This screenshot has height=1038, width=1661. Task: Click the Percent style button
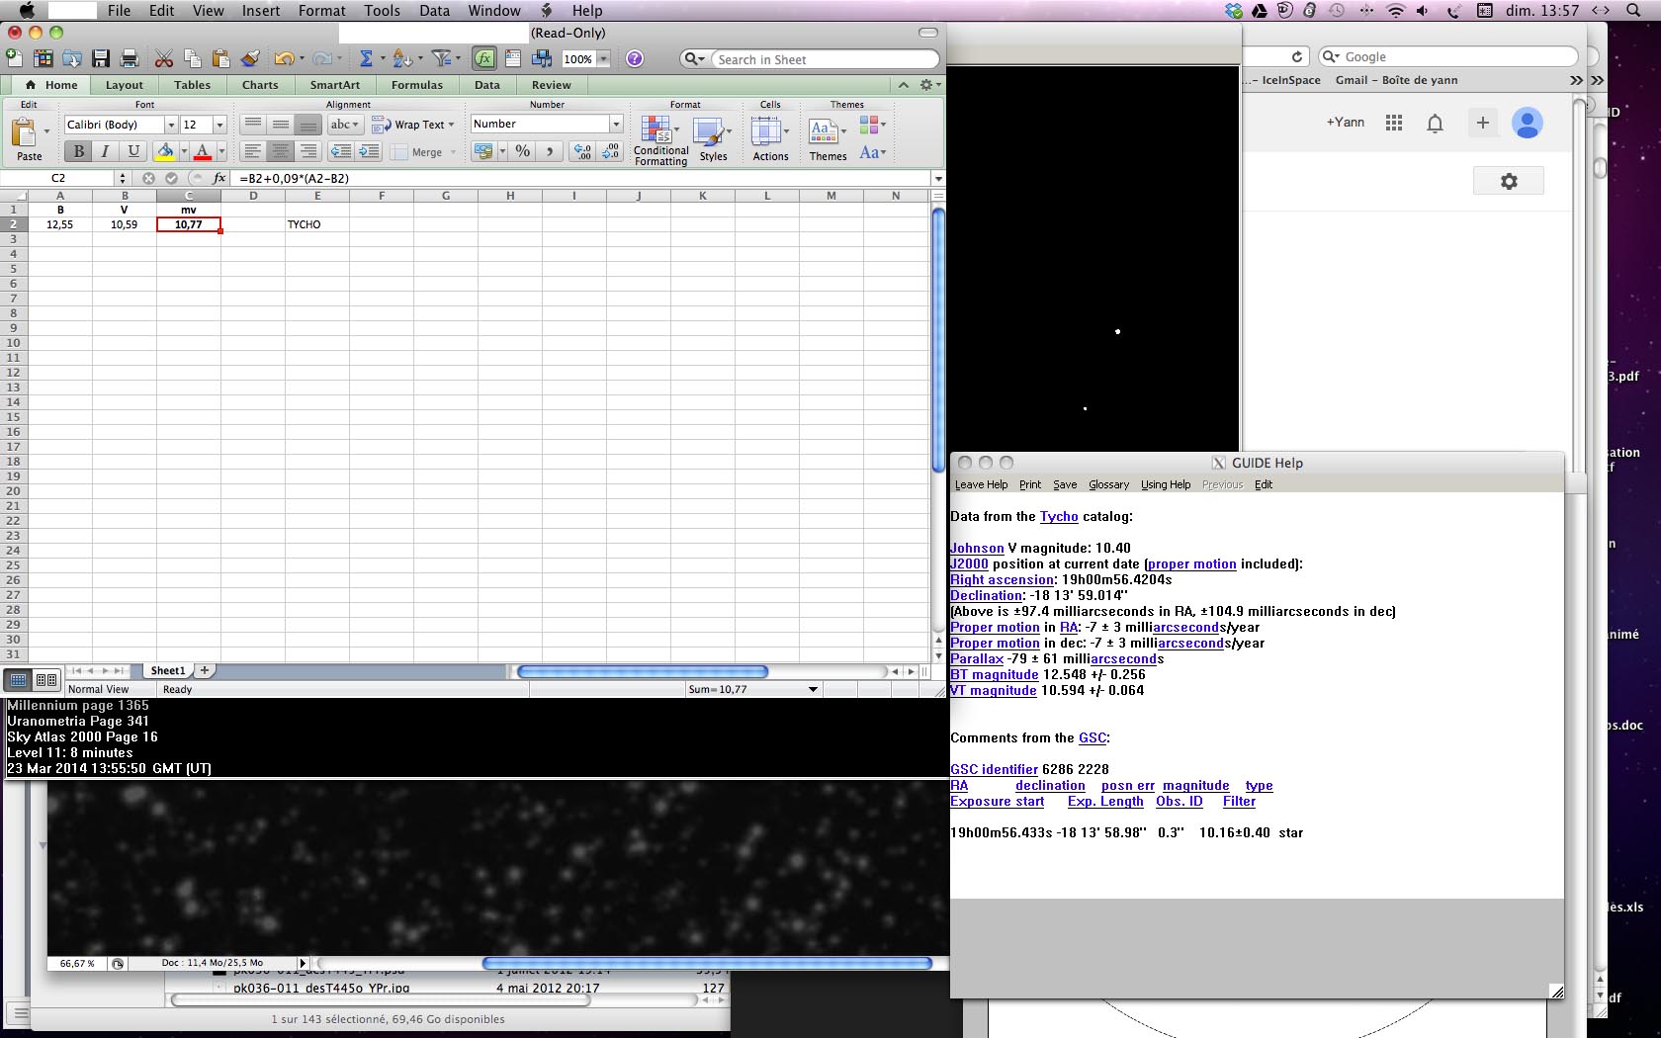[x=523, y=151]
